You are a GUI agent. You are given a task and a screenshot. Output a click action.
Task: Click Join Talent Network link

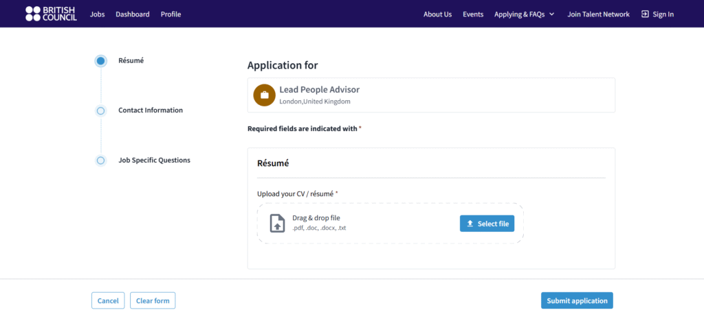tap(598, 14)
